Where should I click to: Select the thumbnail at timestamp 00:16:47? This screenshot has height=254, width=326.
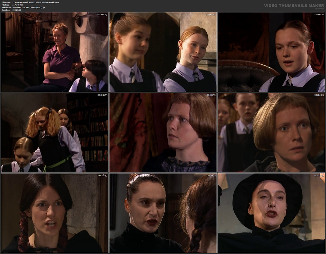coord(55,213)
